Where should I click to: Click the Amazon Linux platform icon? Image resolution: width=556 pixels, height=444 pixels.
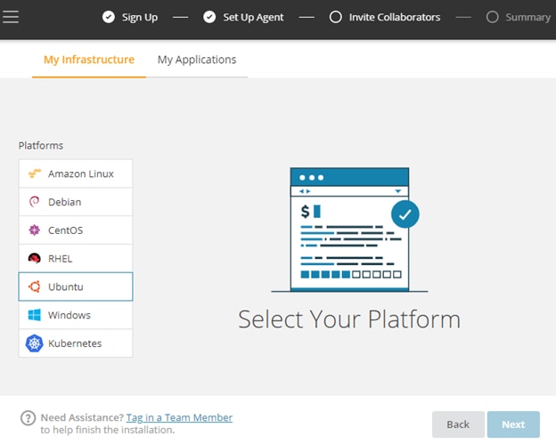point(35,174)
